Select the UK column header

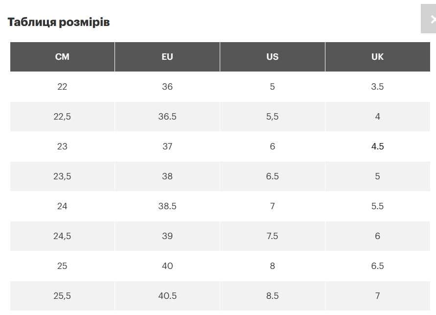[x=377, y=57]
